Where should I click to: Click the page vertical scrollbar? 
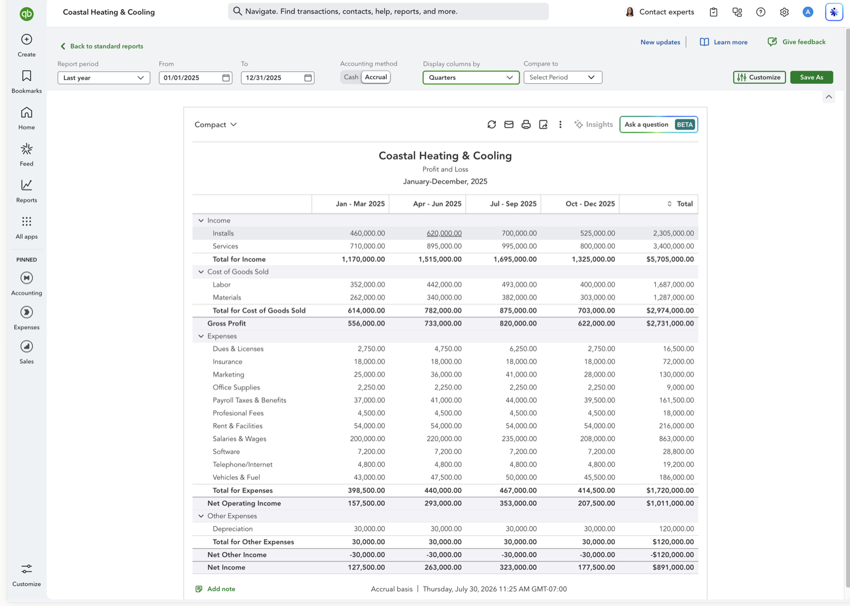(x=847, y=308)
